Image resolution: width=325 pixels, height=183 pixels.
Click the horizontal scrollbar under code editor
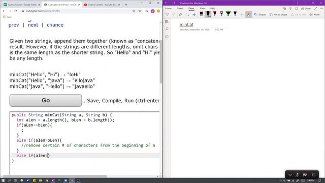pyautogui.click(x=55, y=176)
